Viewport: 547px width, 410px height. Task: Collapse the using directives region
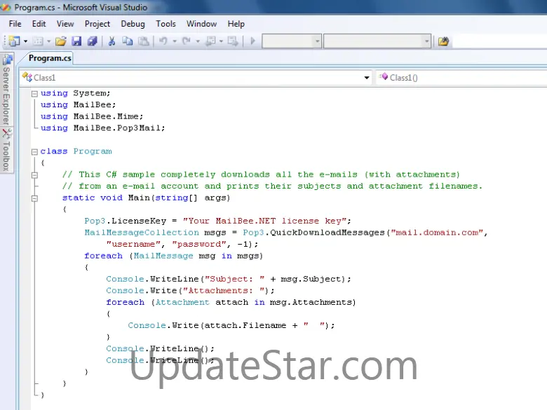(x=34, y=93)
